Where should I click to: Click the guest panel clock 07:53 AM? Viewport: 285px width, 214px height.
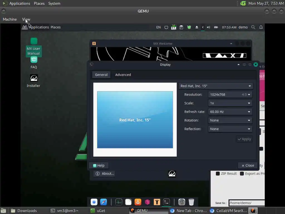(229, 27)
